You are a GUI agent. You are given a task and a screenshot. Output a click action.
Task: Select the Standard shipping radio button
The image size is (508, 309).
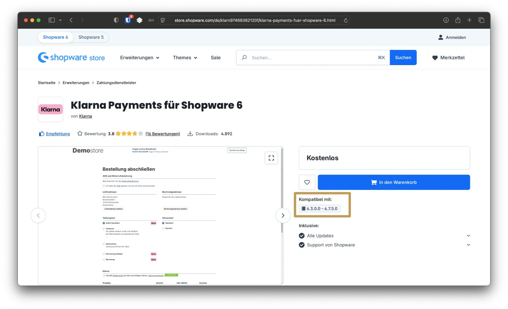point(164,223)
